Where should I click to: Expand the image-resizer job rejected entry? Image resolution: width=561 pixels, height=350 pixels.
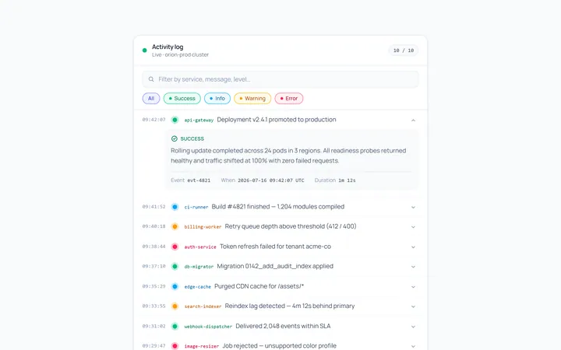(413, 346)
